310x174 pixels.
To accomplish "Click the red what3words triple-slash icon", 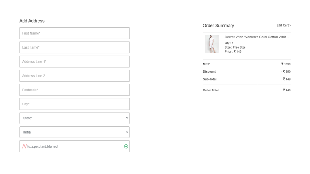I will (x=24, y=146).
